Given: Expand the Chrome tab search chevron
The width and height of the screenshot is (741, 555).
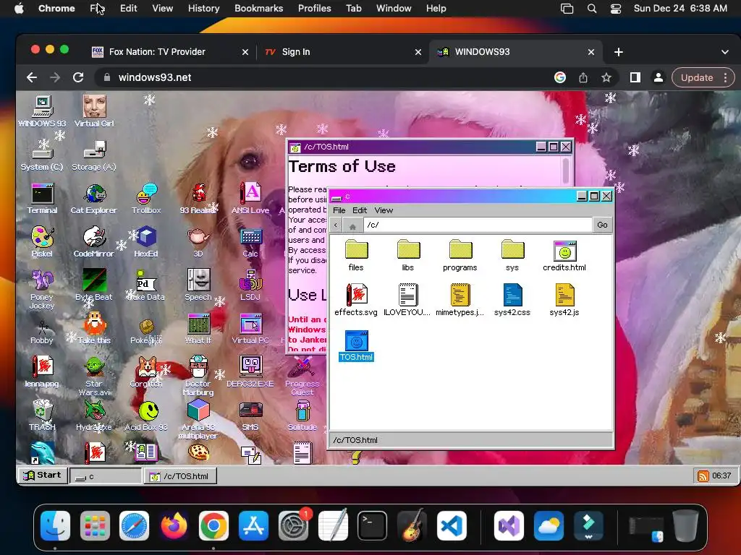Looking at the screenshot, I should pyautogui.click(x=725, y=52).
